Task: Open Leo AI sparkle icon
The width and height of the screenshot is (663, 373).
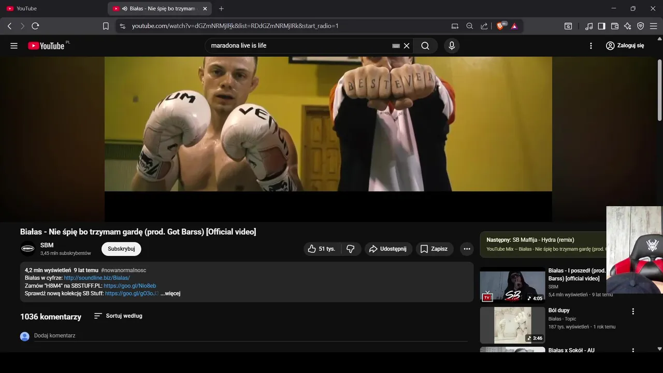Action: [628, 26]
